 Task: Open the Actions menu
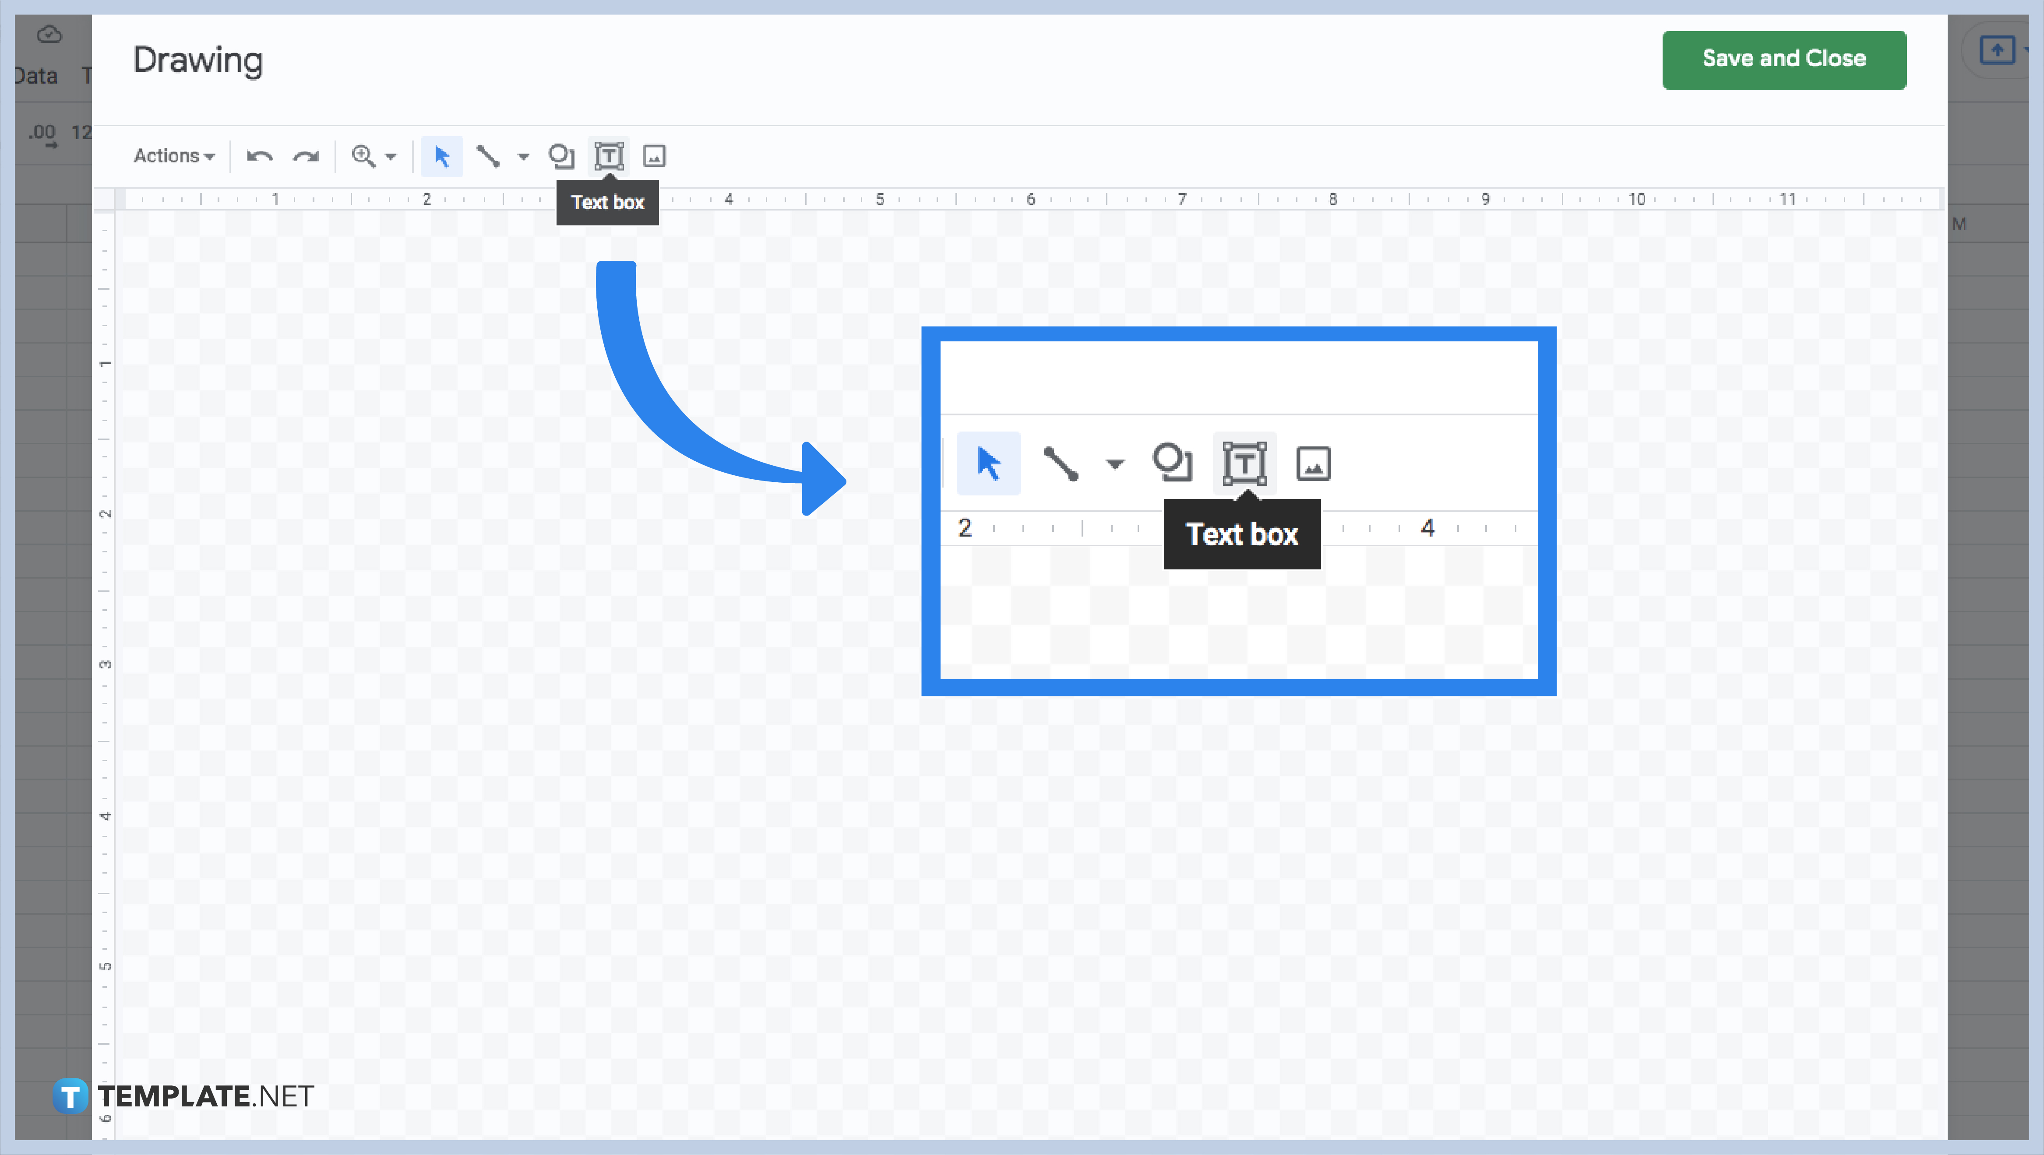175,155
